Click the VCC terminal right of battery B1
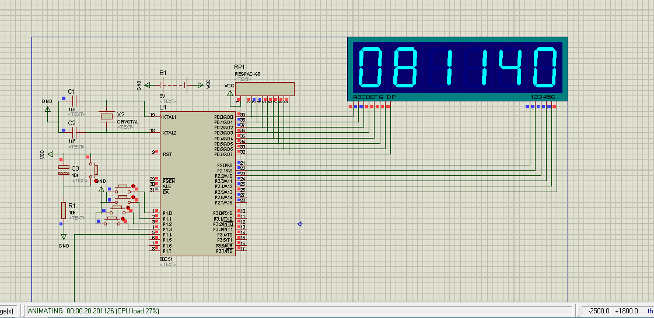Viewport: 654px width, 318px height. tap(201, 86)
